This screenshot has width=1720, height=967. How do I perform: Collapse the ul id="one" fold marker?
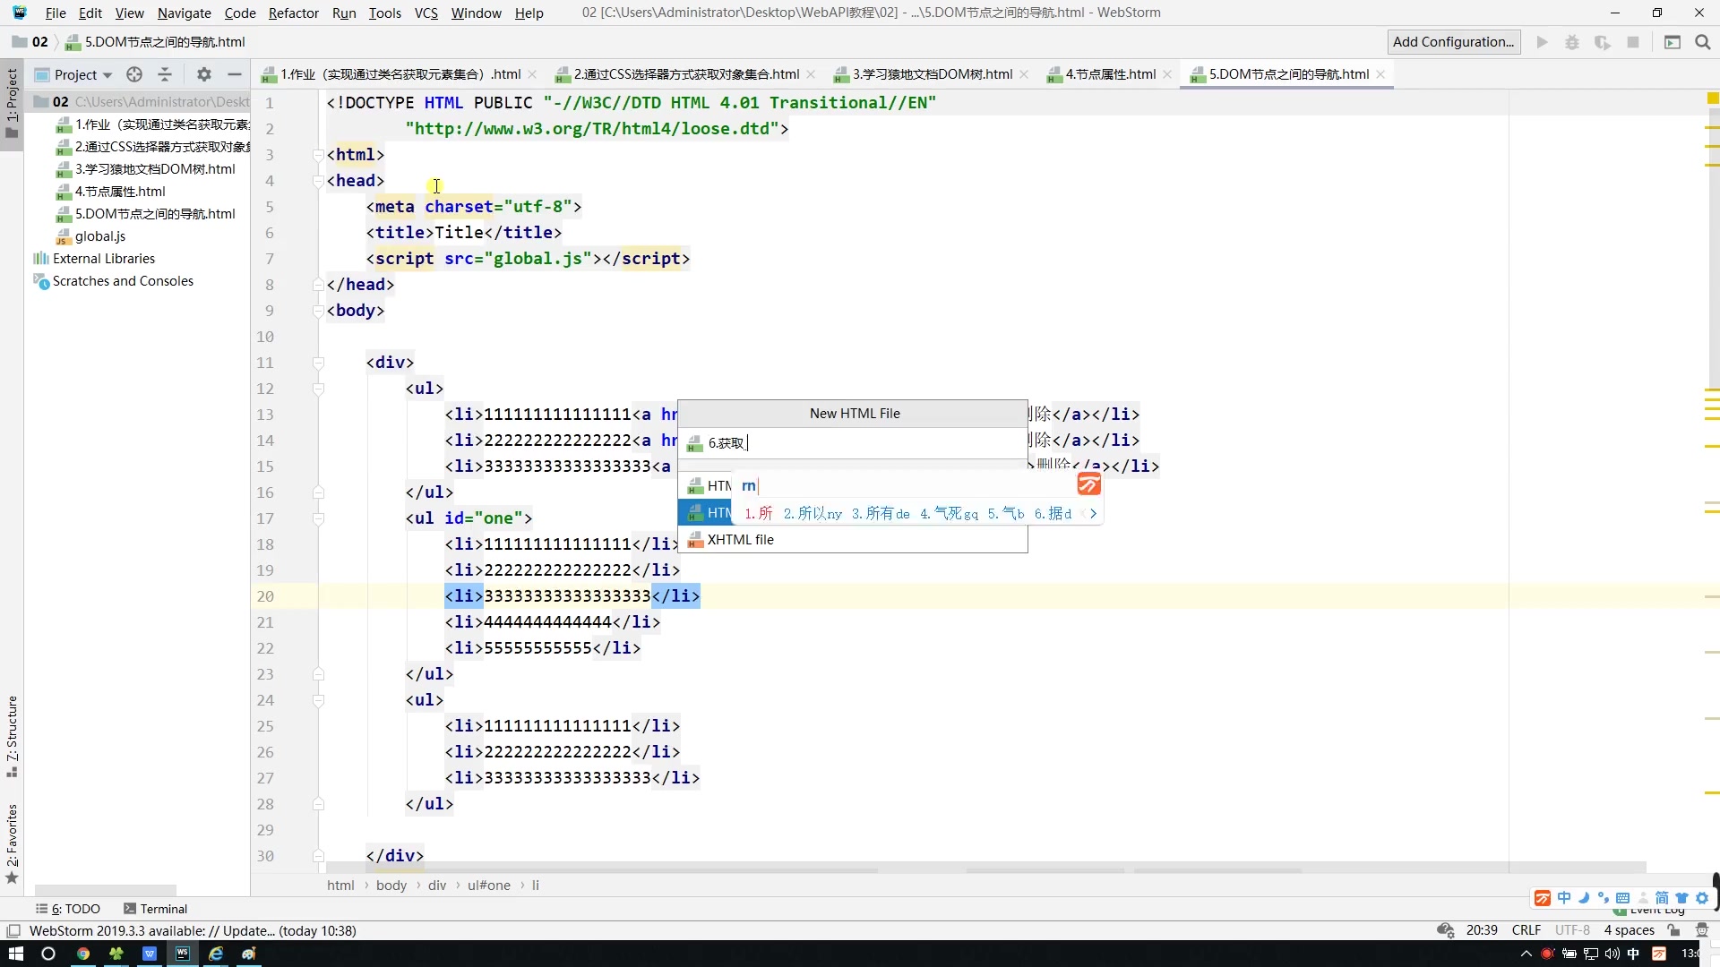(x=318, y=518)
